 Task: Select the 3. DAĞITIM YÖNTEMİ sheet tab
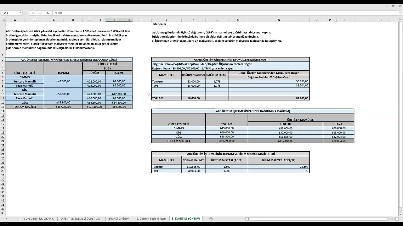186,218
